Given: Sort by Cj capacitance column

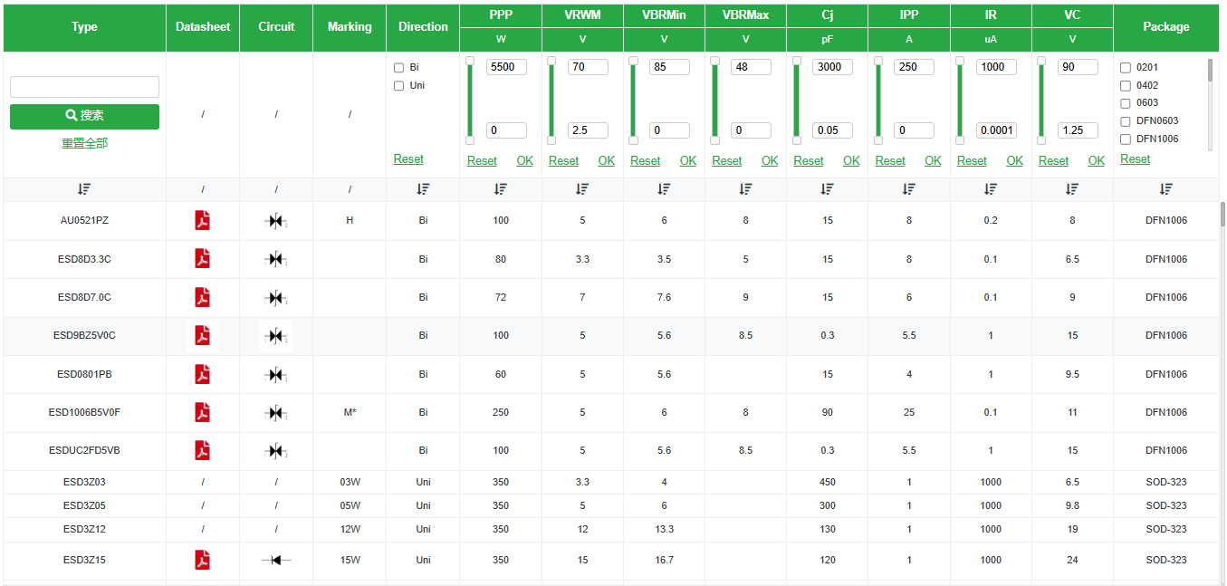Looking at the screenshot, I should coord(827,189).
